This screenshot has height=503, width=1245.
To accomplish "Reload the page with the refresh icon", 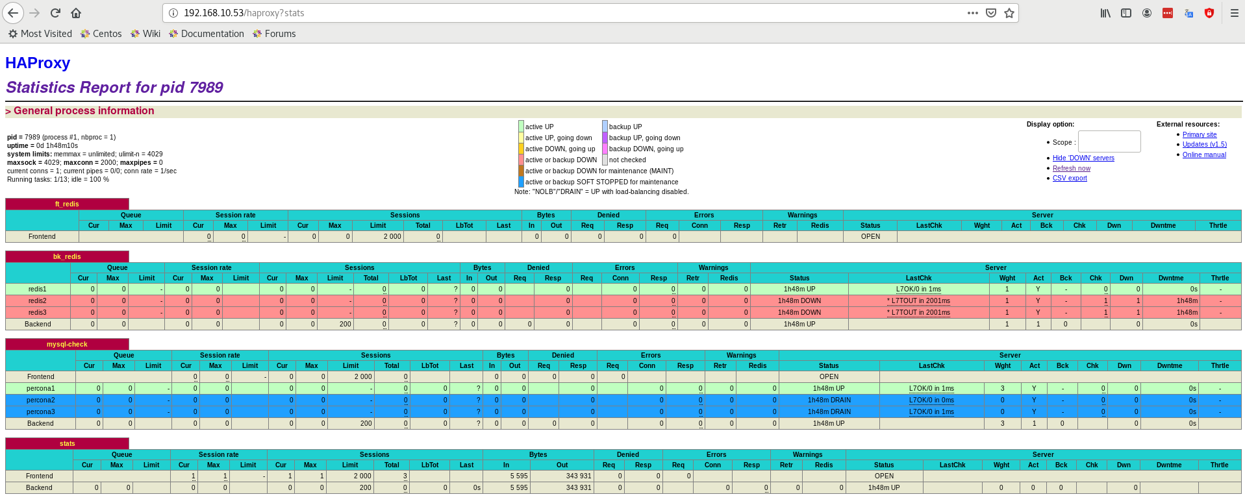I will (x=56, y=13).
